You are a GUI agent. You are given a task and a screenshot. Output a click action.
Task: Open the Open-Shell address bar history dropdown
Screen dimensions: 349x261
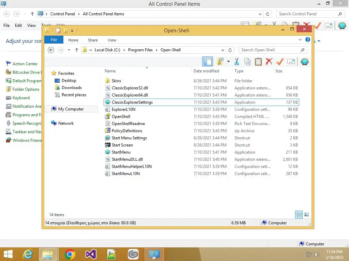(x=222, y=50)
